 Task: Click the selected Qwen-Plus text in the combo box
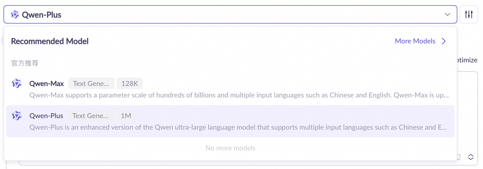click(41, 15)
